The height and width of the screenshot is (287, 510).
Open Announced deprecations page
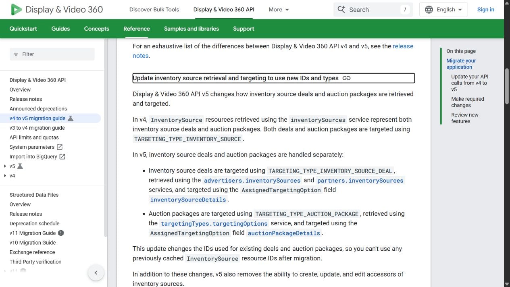38,109
